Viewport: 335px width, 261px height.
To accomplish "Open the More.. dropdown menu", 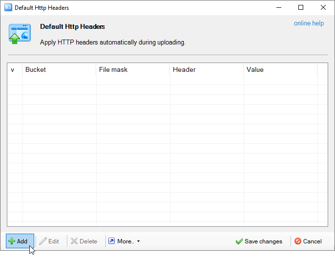I will (124, 241).
